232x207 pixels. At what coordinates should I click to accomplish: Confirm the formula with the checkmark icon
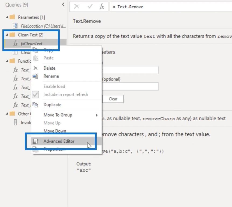[90, 6]
